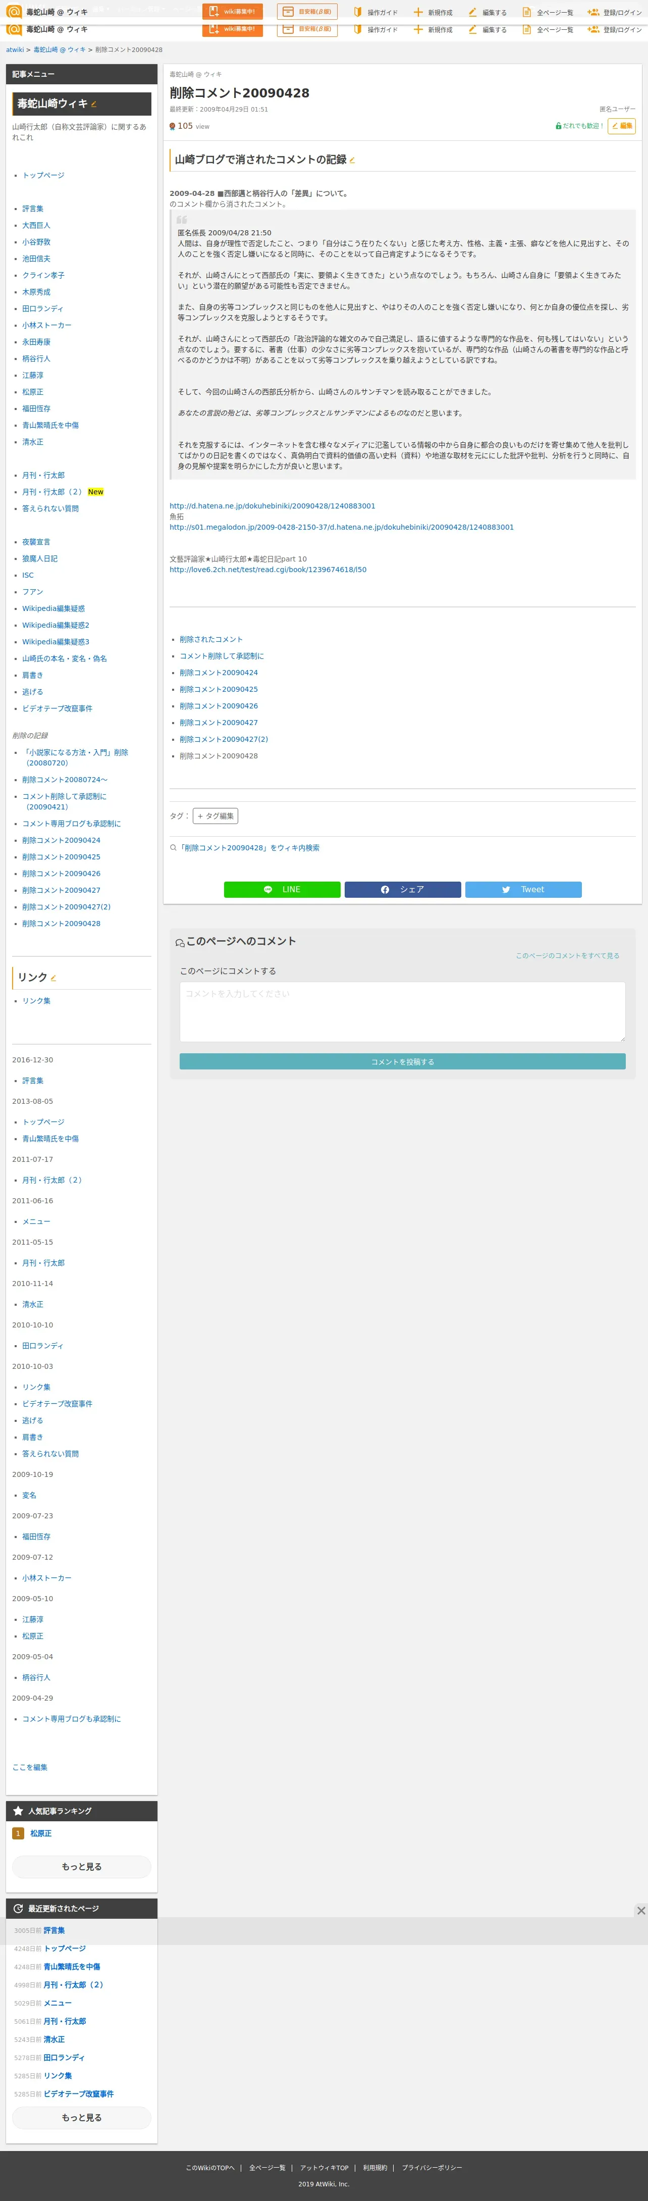The height and width of the screenshot is (2201, 648).
Task: Close the bottom overlay bar with X
Action: point(640,1910)
